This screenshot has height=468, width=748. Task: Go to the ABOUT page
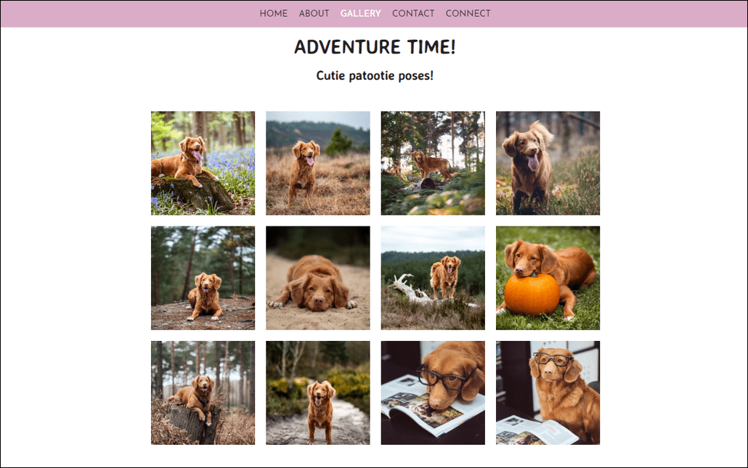click(x=314, y=13)
